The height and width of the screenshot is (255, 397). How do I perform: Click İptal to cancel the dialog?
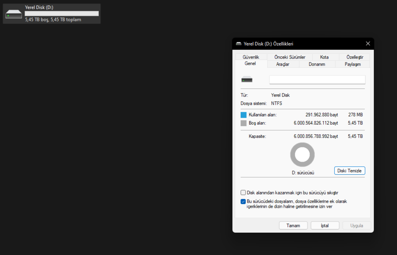point(325,225)
